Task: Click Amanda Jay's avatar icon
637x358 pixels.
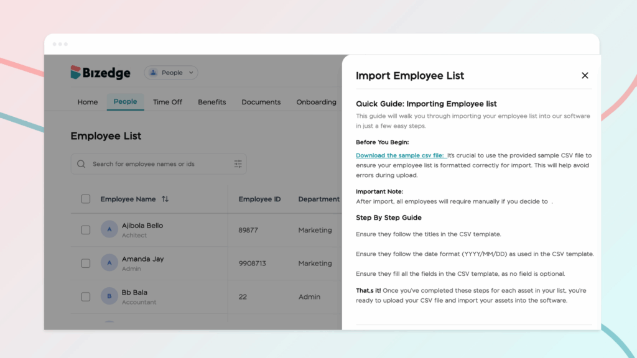Action: 109,263
